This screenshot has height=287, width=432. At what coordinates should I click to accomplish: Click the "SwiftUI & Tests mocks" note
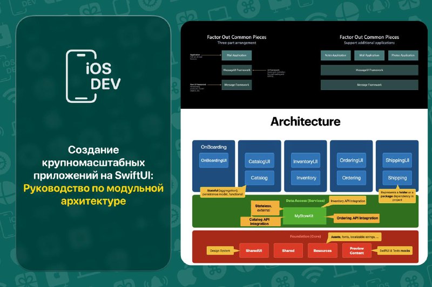(x=395, y=250)
